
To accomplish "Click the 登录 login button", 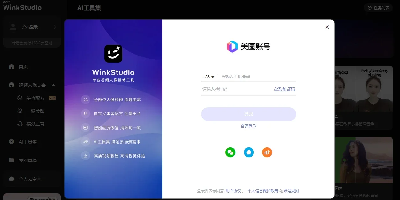I will point(249,114).
